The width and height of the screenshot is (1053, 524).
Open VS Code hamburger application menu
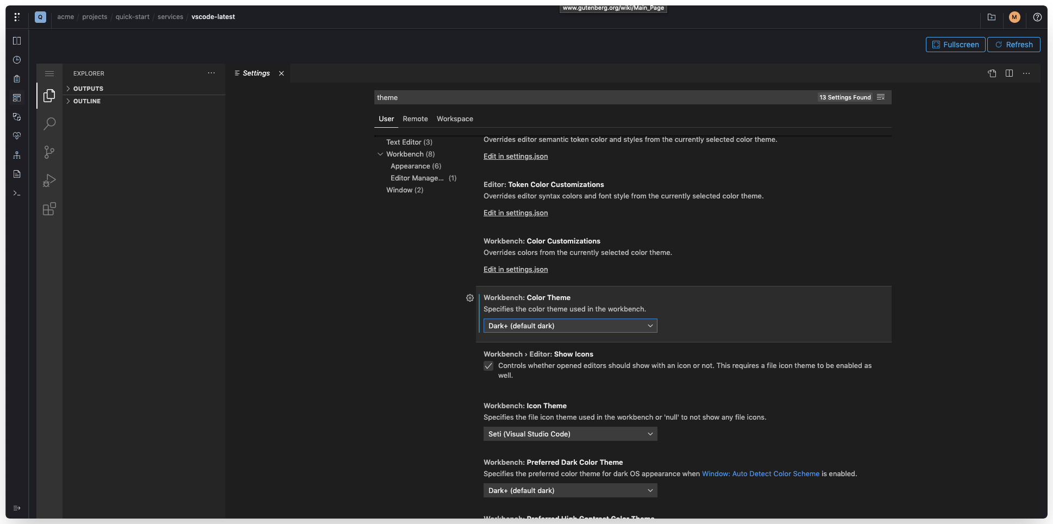[x=49, y=73]
